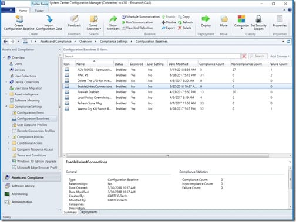The width and height of the screenshot is (296, 222).
Task: Click the horizontal list scrollbar
Action: tap(167, 156)
